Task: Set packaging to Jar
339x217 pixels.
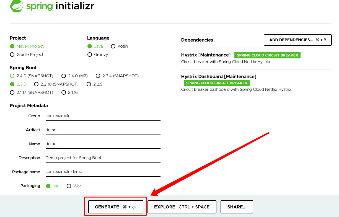Action: [x=52, y=186]
